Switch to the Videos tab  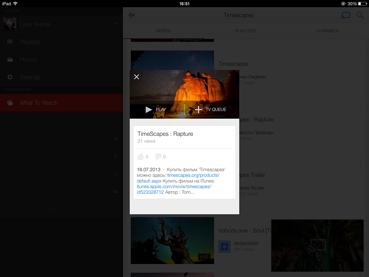pyautogui.click(x=163, y=31)
